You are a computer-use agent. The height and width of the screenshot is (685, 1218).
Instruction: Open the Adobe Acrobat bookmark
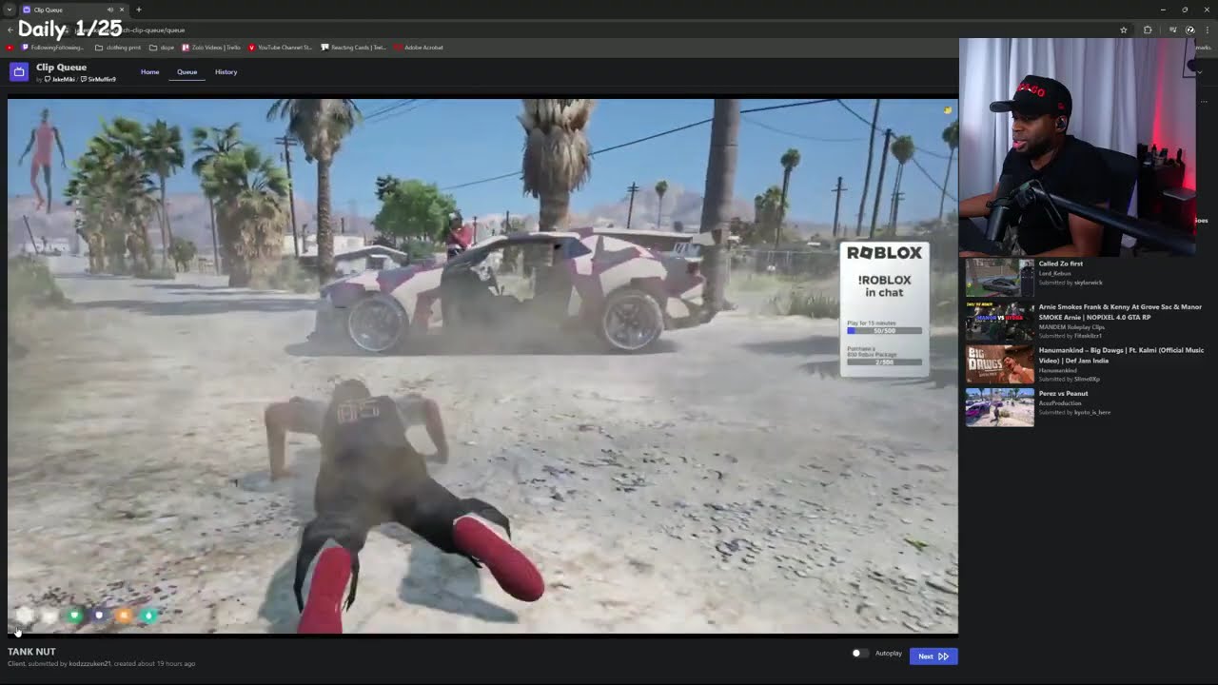point(420,47)
